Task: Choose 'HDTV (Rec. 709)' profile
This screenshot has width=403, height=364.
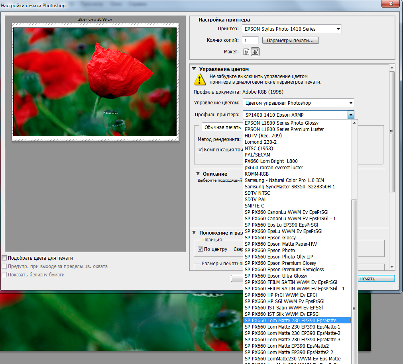Action: tap(297, 135)
